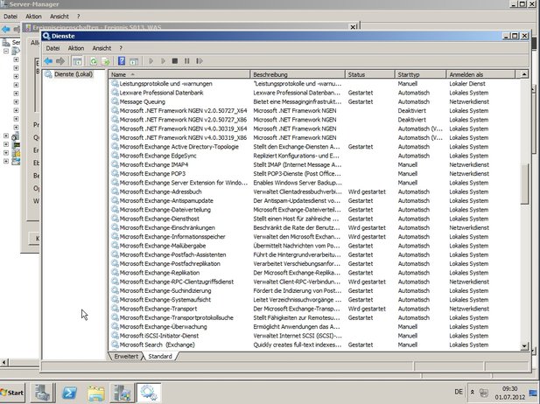Restart the service using the restart icon

click(200, 61)
